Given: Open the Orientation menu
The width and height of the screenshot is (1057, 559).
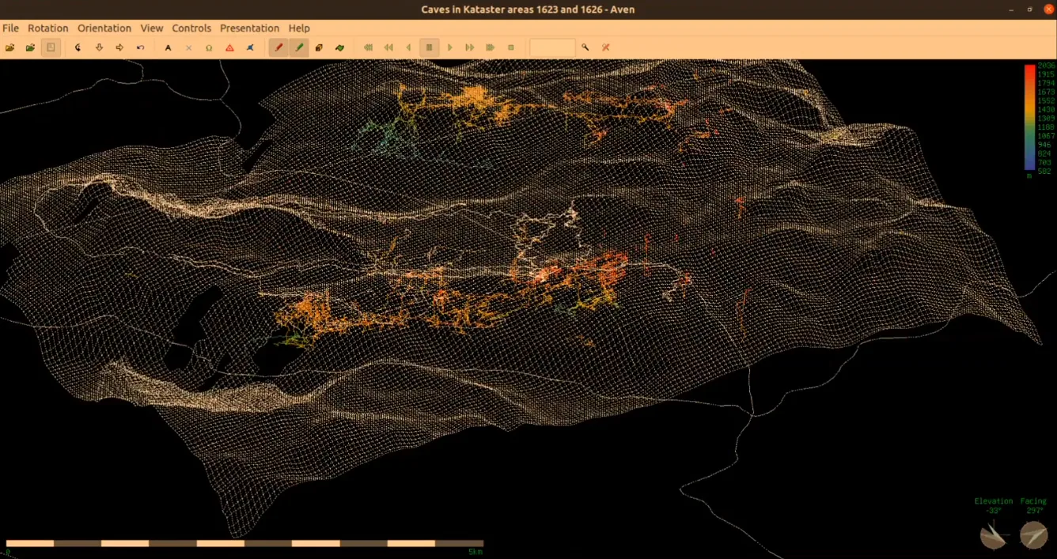Looking at the screenshot, I should pyautogui.click(x=104, y=28).
